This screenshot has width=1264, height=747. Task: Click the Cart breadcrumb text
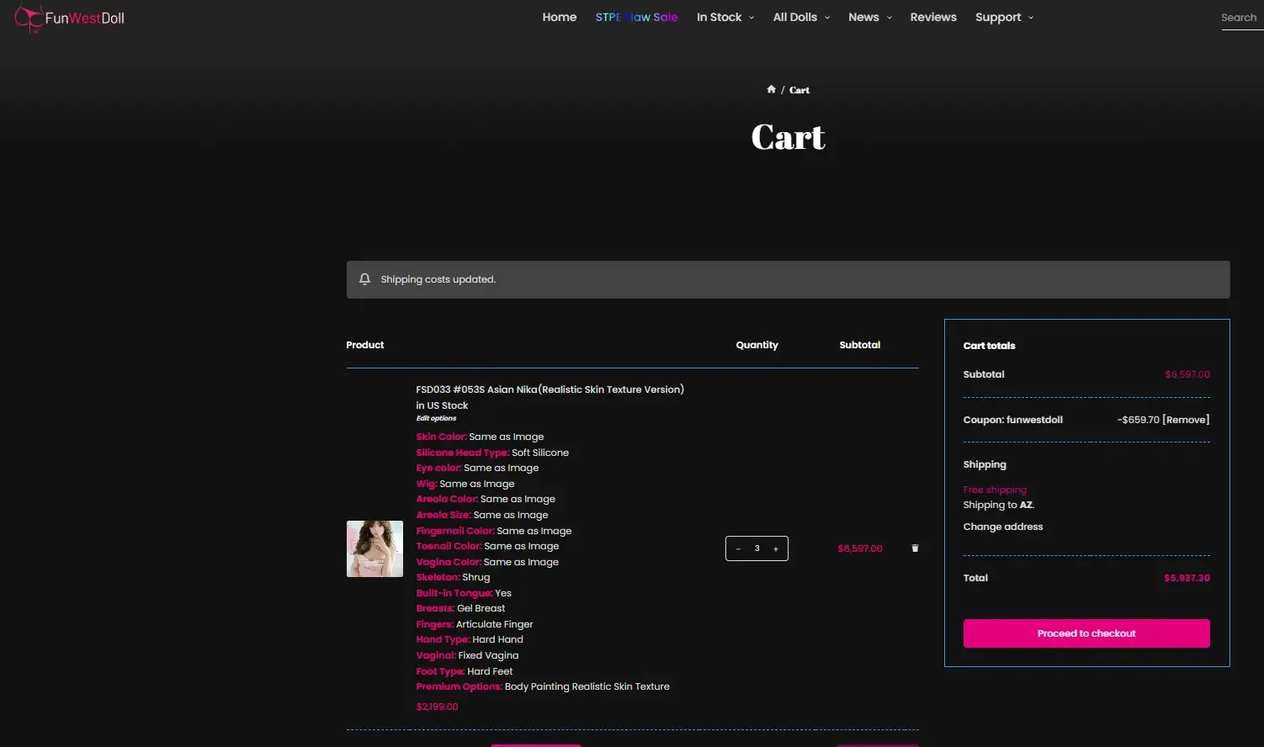point(799,90)
